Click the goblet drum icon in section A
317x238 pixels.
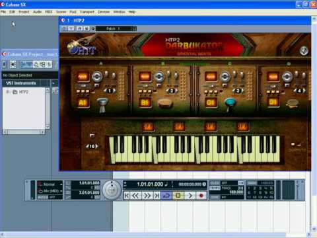click(102, 105)
